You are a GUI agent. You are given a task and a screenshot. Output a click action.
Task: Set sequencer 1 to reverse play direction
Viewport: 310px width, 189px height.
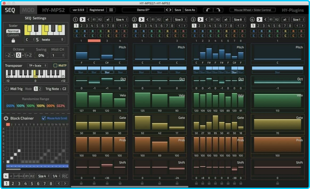point(88,20)
